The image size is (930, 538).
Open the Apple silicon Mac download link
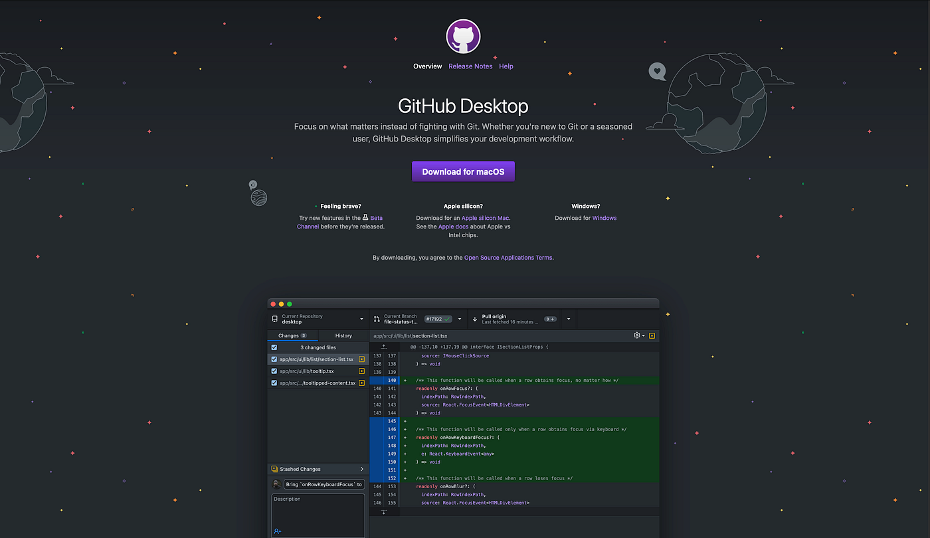486,218
